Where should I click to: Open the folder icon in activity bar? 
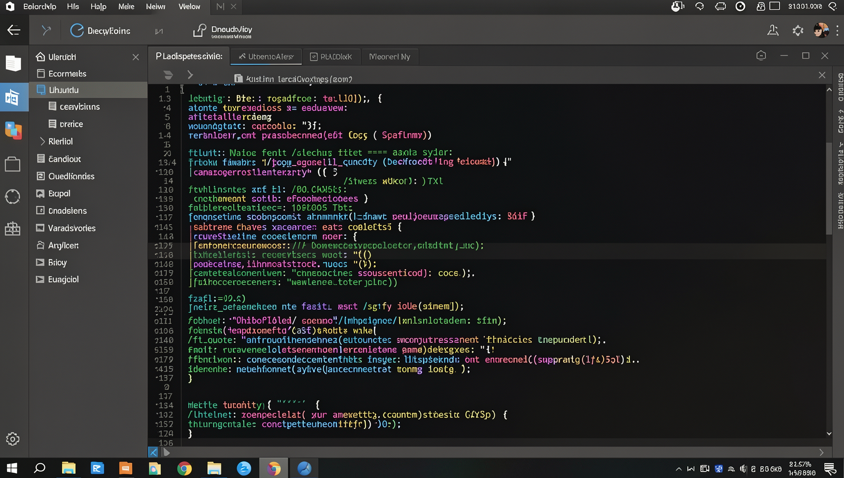pos(13,164)
